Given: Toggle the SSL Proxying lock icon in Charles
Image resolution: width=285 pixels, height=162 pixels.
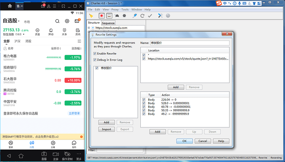Looking at the screenshot, I should 109,16.
